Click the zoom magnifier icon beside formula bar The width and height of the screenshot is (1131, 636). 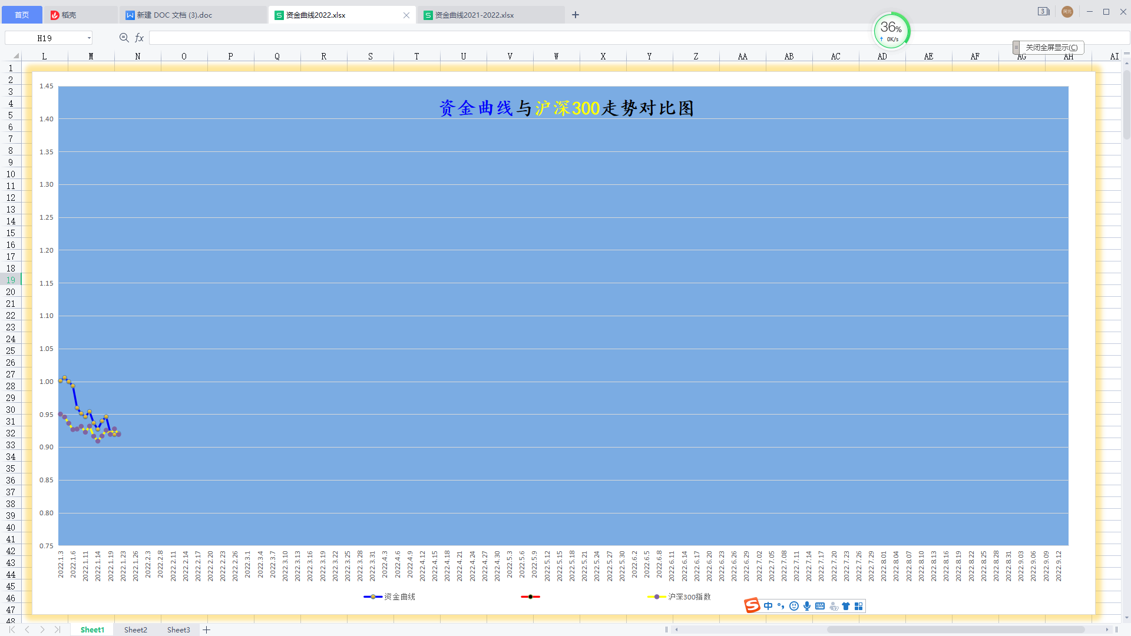coord(124,38)
